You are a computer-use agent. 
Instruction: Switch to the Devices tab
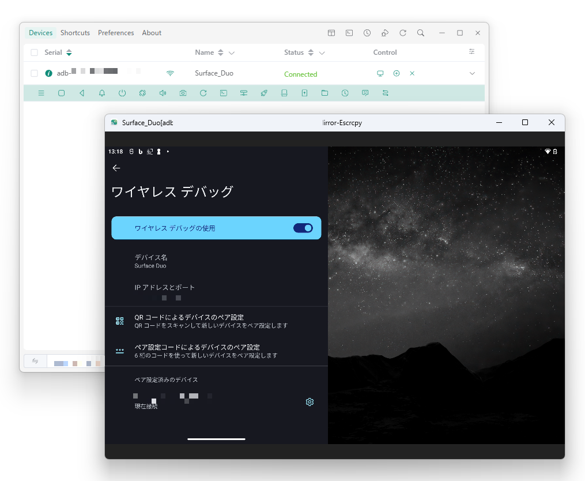(x=41, y=33)
